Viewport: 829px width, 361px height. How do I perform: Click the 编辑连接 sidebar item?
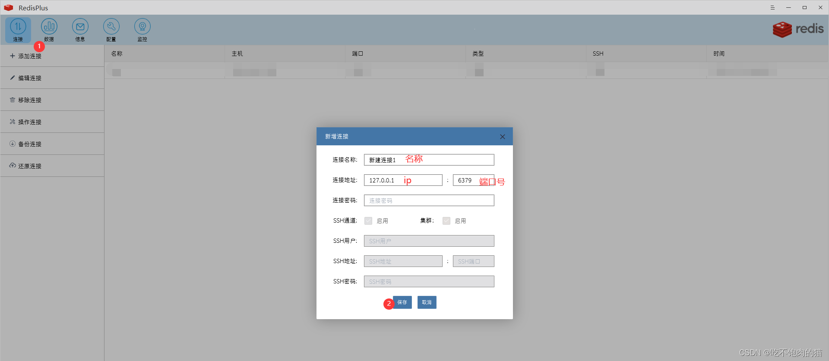tap(52, 78)
